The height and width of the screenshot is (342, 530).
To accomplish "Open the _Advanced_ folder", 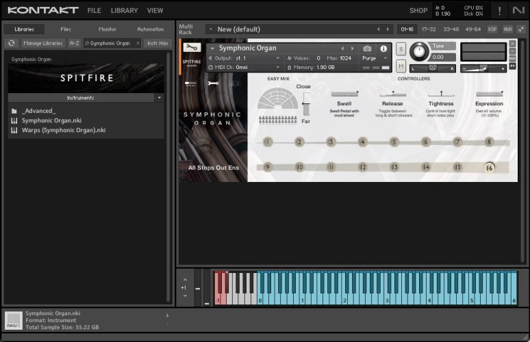I will 38,111.
